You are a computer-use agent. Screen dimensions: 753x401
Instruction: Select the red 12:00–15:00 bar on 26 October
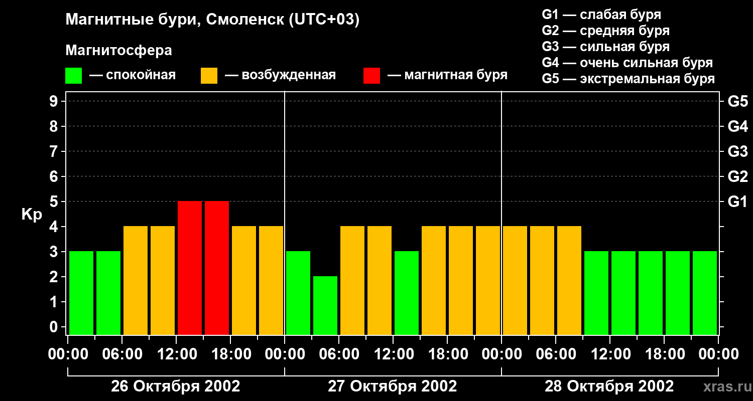tap(190, 268)
